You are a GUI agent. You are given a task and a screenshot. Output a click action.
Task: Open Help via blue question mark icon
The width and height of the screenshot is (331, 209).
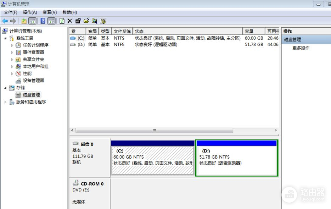click(x=43, y=21)
